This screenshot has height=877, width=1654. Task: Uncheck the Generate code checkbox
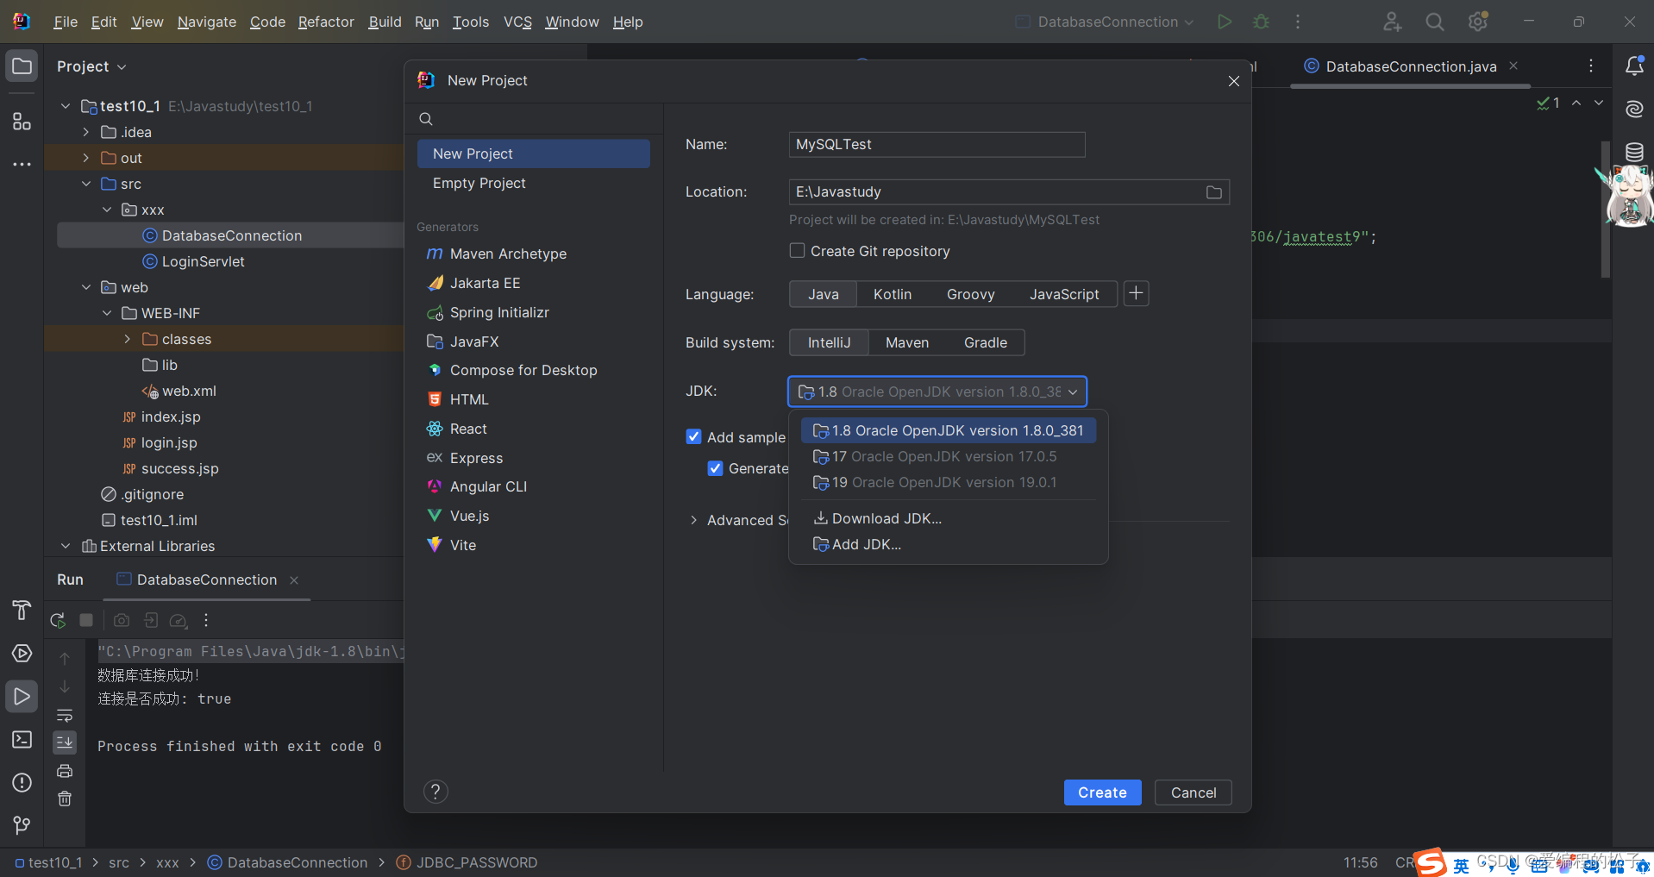(715, 468)
